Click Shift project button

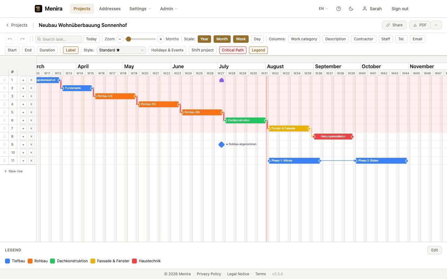click(x=203, y=50)
